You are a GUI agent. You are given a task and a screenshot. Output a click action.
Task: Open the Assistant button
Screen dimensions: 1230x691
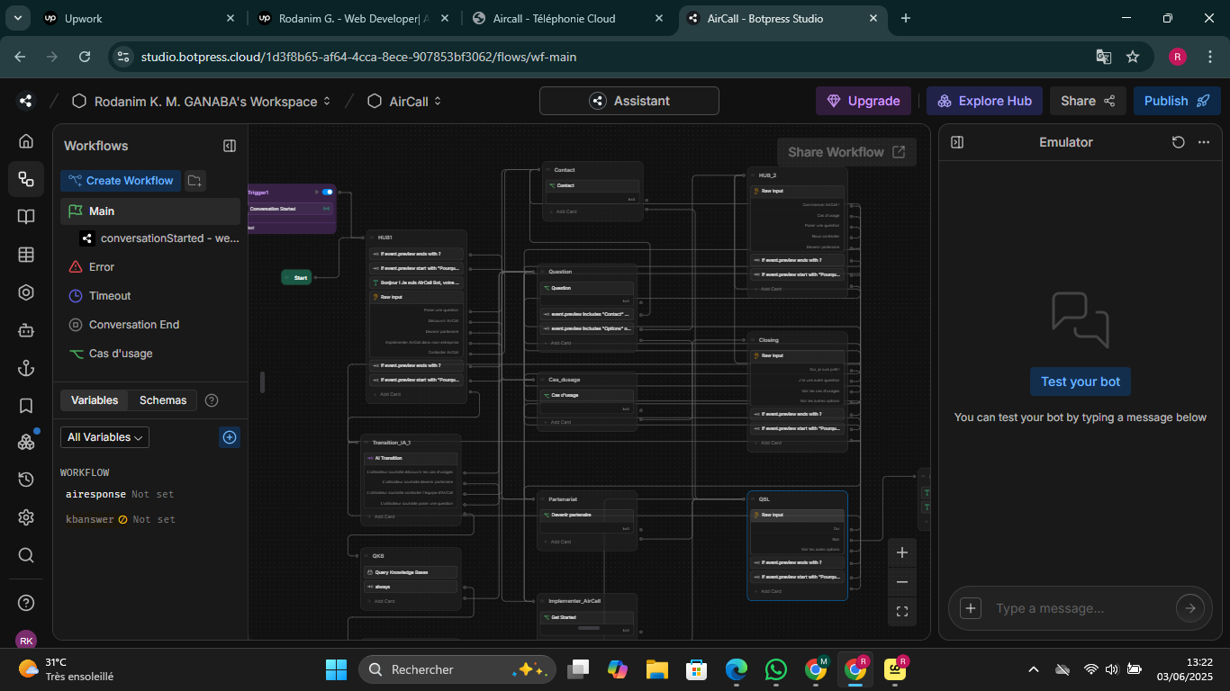pyautogui.click(x=629, y=101)
